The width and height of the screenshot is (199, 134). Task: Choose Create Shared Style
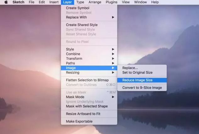click(x=89, y=25)
